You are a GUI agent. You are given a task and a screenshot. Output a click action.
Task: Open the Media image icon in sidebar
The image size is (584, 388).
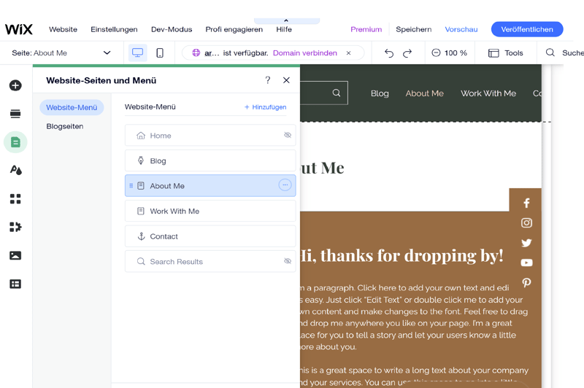[x=15, y=255]
